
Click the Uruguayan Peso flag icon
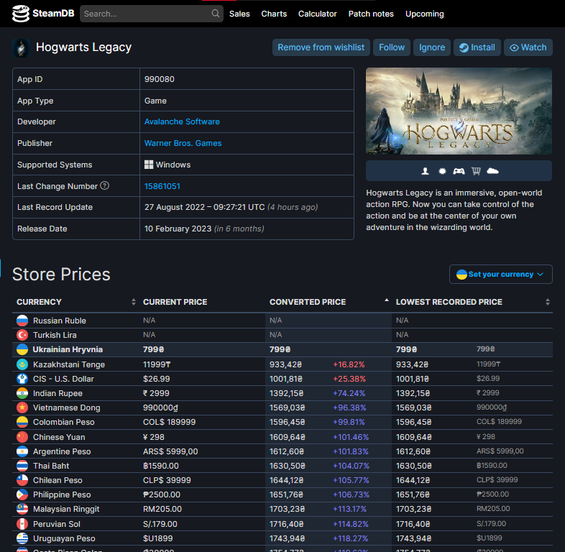(x=22, y=538)
